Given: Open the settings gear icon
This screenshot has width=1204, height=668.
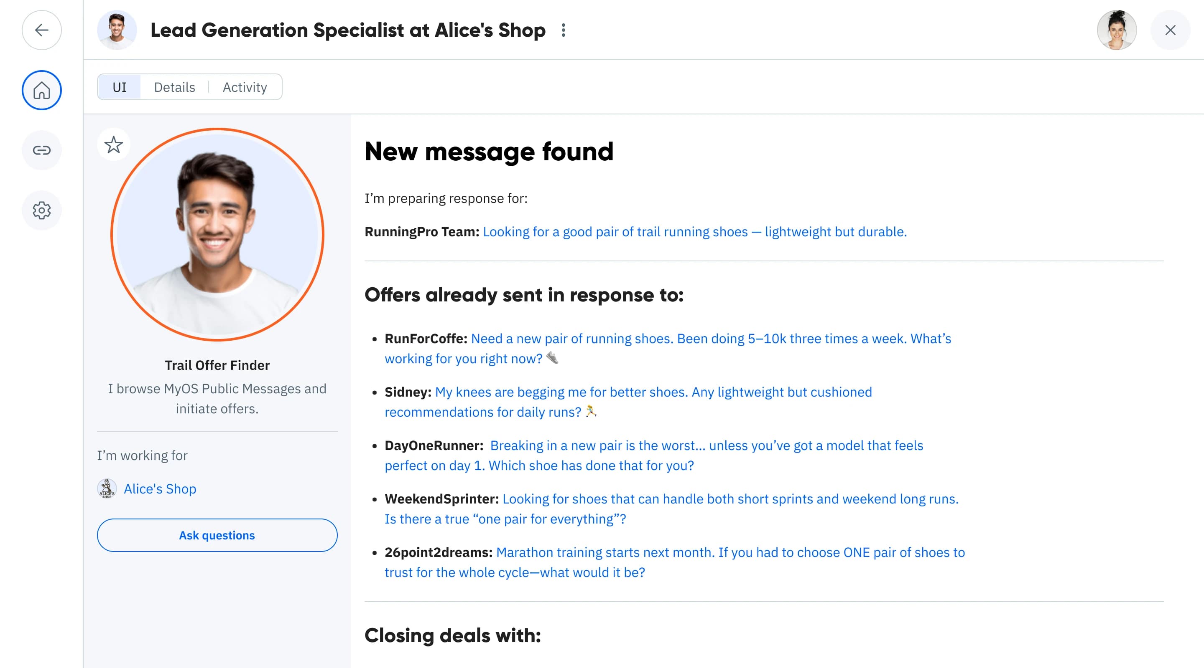Looking at the screenshot, I should pyautogui.click(x=42, y=210).
